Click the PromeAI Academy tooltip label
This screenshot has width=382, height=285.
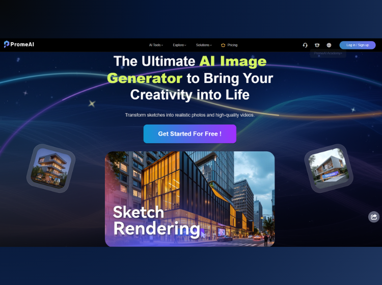(x=328, y=53)
